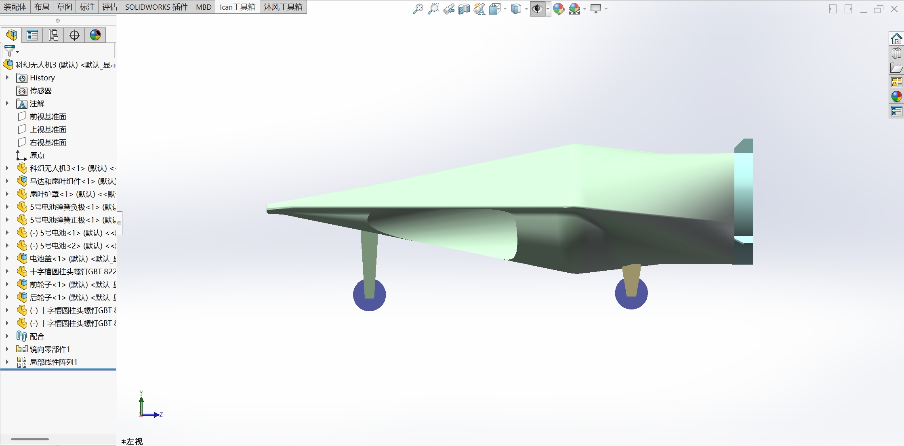Open SOLIDWORKS Resources home icon

[896, 39]
